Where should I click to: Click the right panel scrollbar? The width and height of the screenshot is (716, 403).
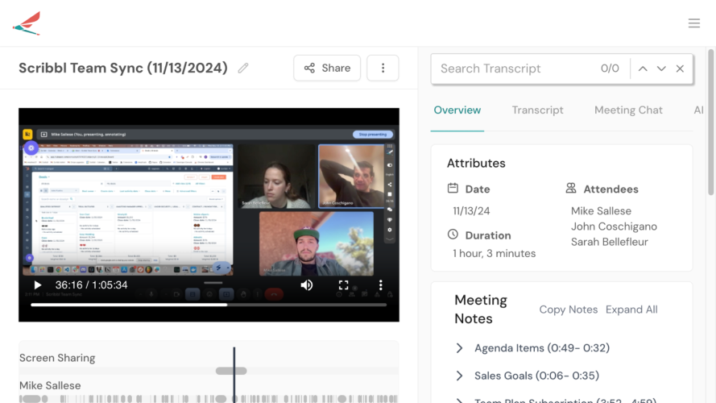click(x=711, y=123)
